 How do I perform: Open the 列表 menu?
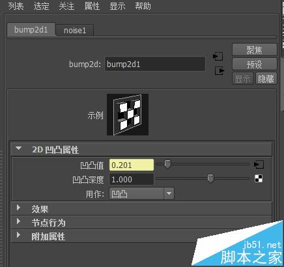click(16, 6)
